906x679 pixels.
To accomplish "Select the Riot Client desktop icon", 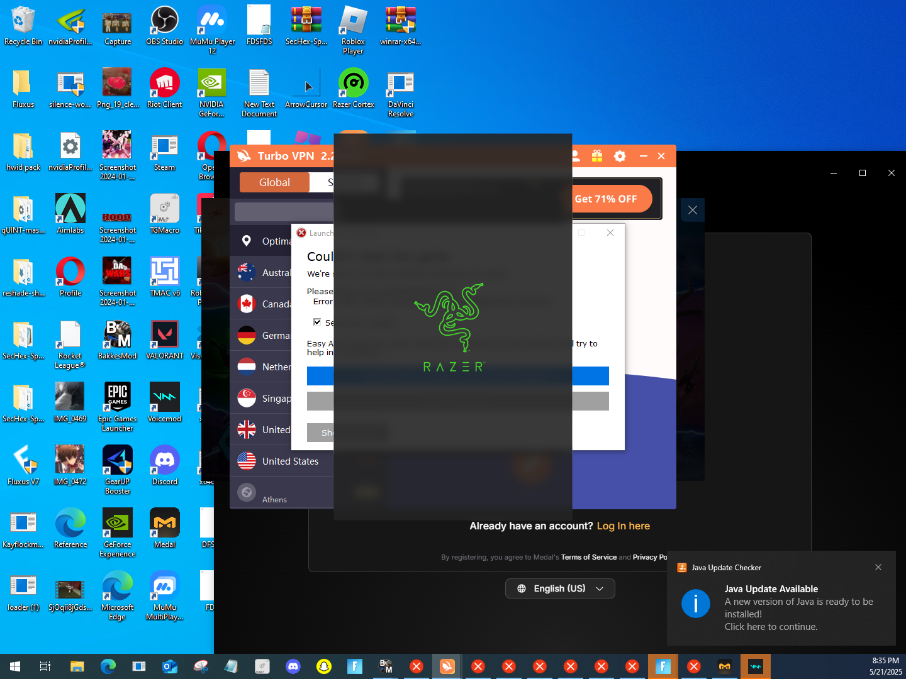I will [x=164, y=89].
